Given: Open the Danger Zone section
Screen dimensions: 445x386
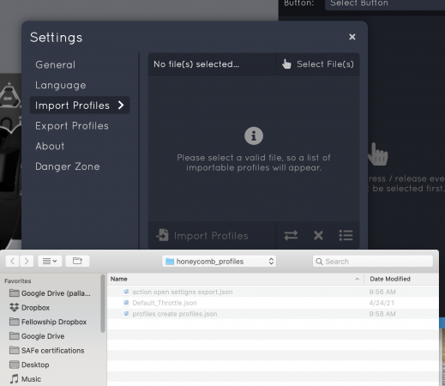Looking at the screenshot, I should coord(68,166).
